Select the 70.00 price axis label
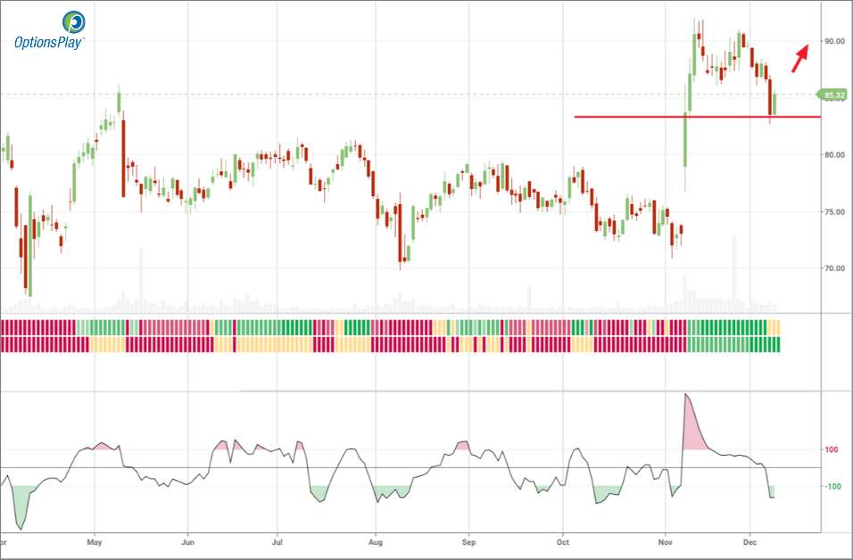The height and width of the screenshot is (560, 853). [835, 268]
